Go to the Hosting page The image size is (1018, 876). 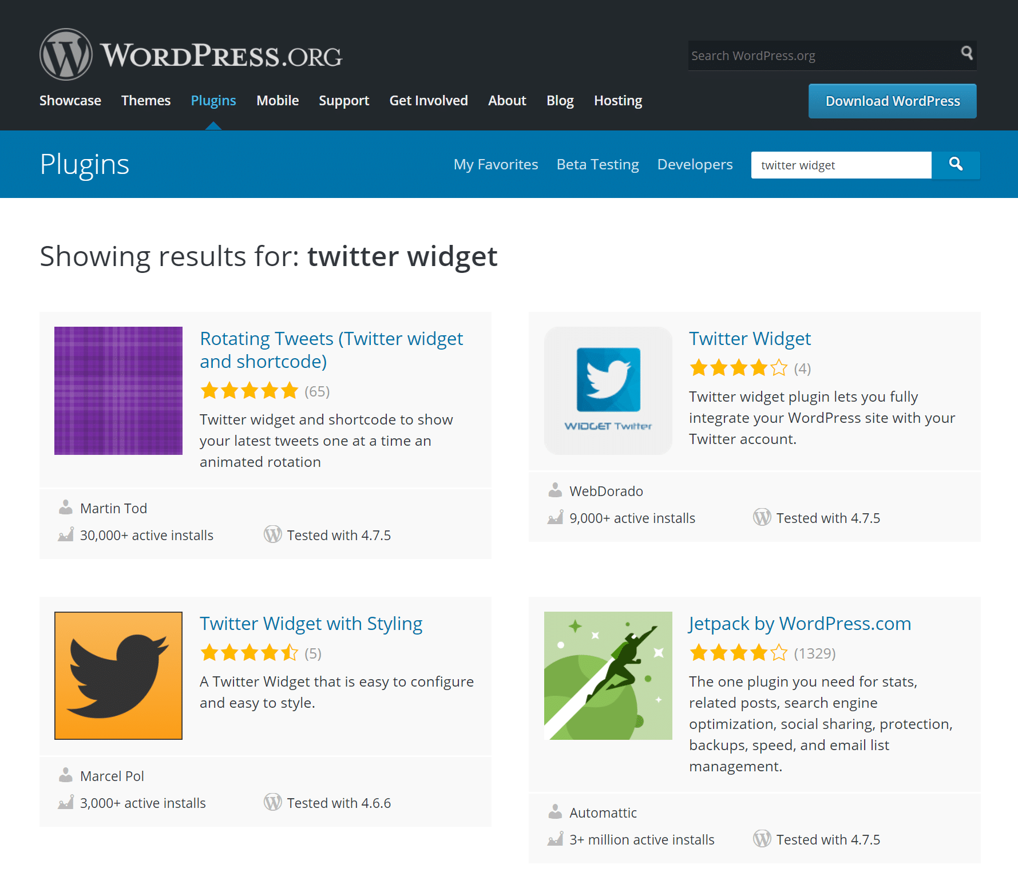coord(617,101)
